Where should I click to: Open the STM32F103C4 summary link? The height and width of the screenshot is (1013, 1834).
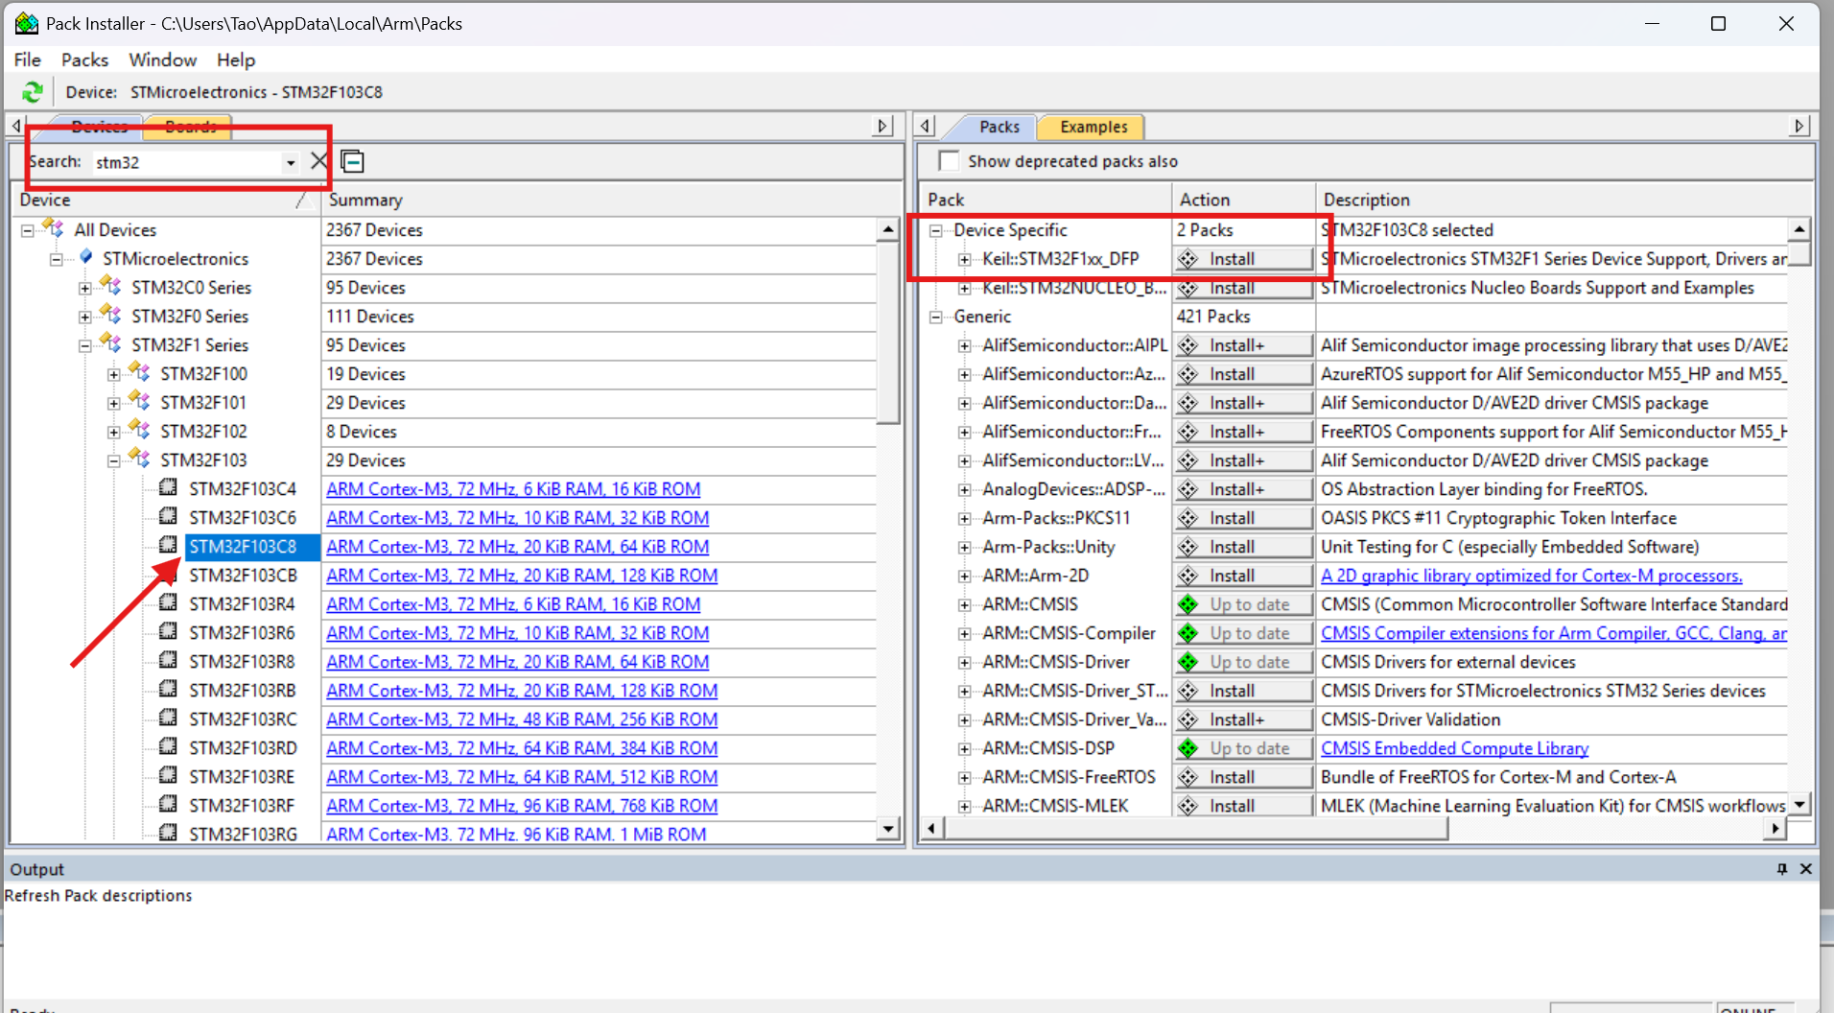513,489
